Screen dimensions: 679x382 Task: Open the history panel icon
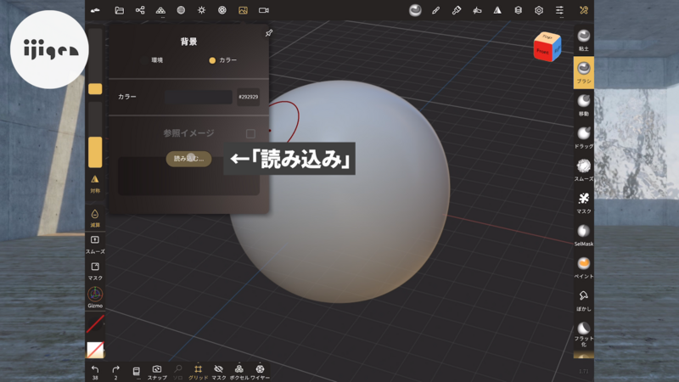click(136, 372)
